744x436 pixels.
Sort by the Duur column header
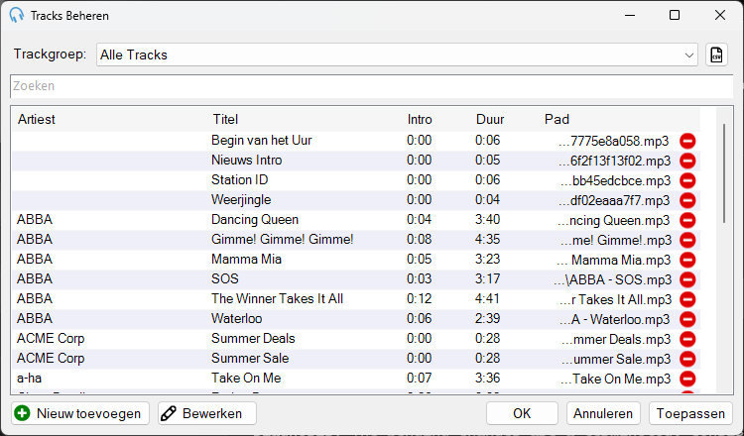click(490, 120)
